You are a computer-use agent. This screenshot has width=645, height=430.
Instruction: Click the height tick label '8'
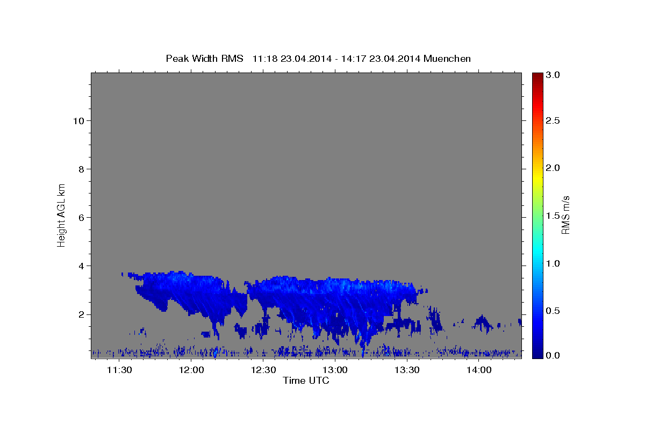click(x=80, y=169)
